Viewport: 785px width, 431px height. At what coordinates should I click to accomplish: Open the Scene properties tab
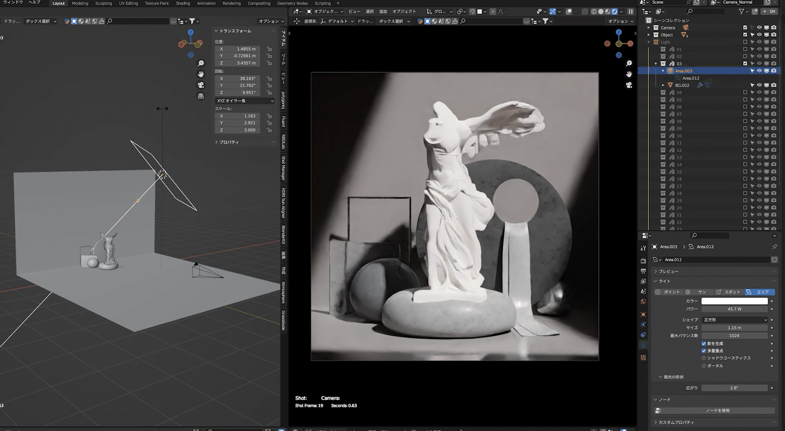click(x=643, y=291)
